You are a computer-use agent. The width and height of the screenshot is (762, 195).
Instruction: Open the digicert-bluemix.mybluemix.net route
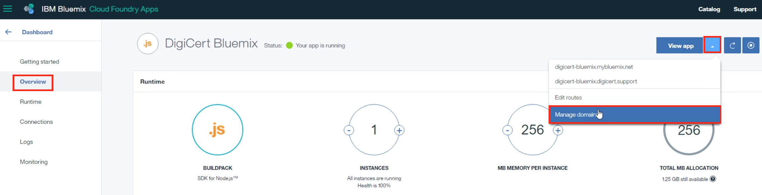pyautogui.click(x=594, y=67)
